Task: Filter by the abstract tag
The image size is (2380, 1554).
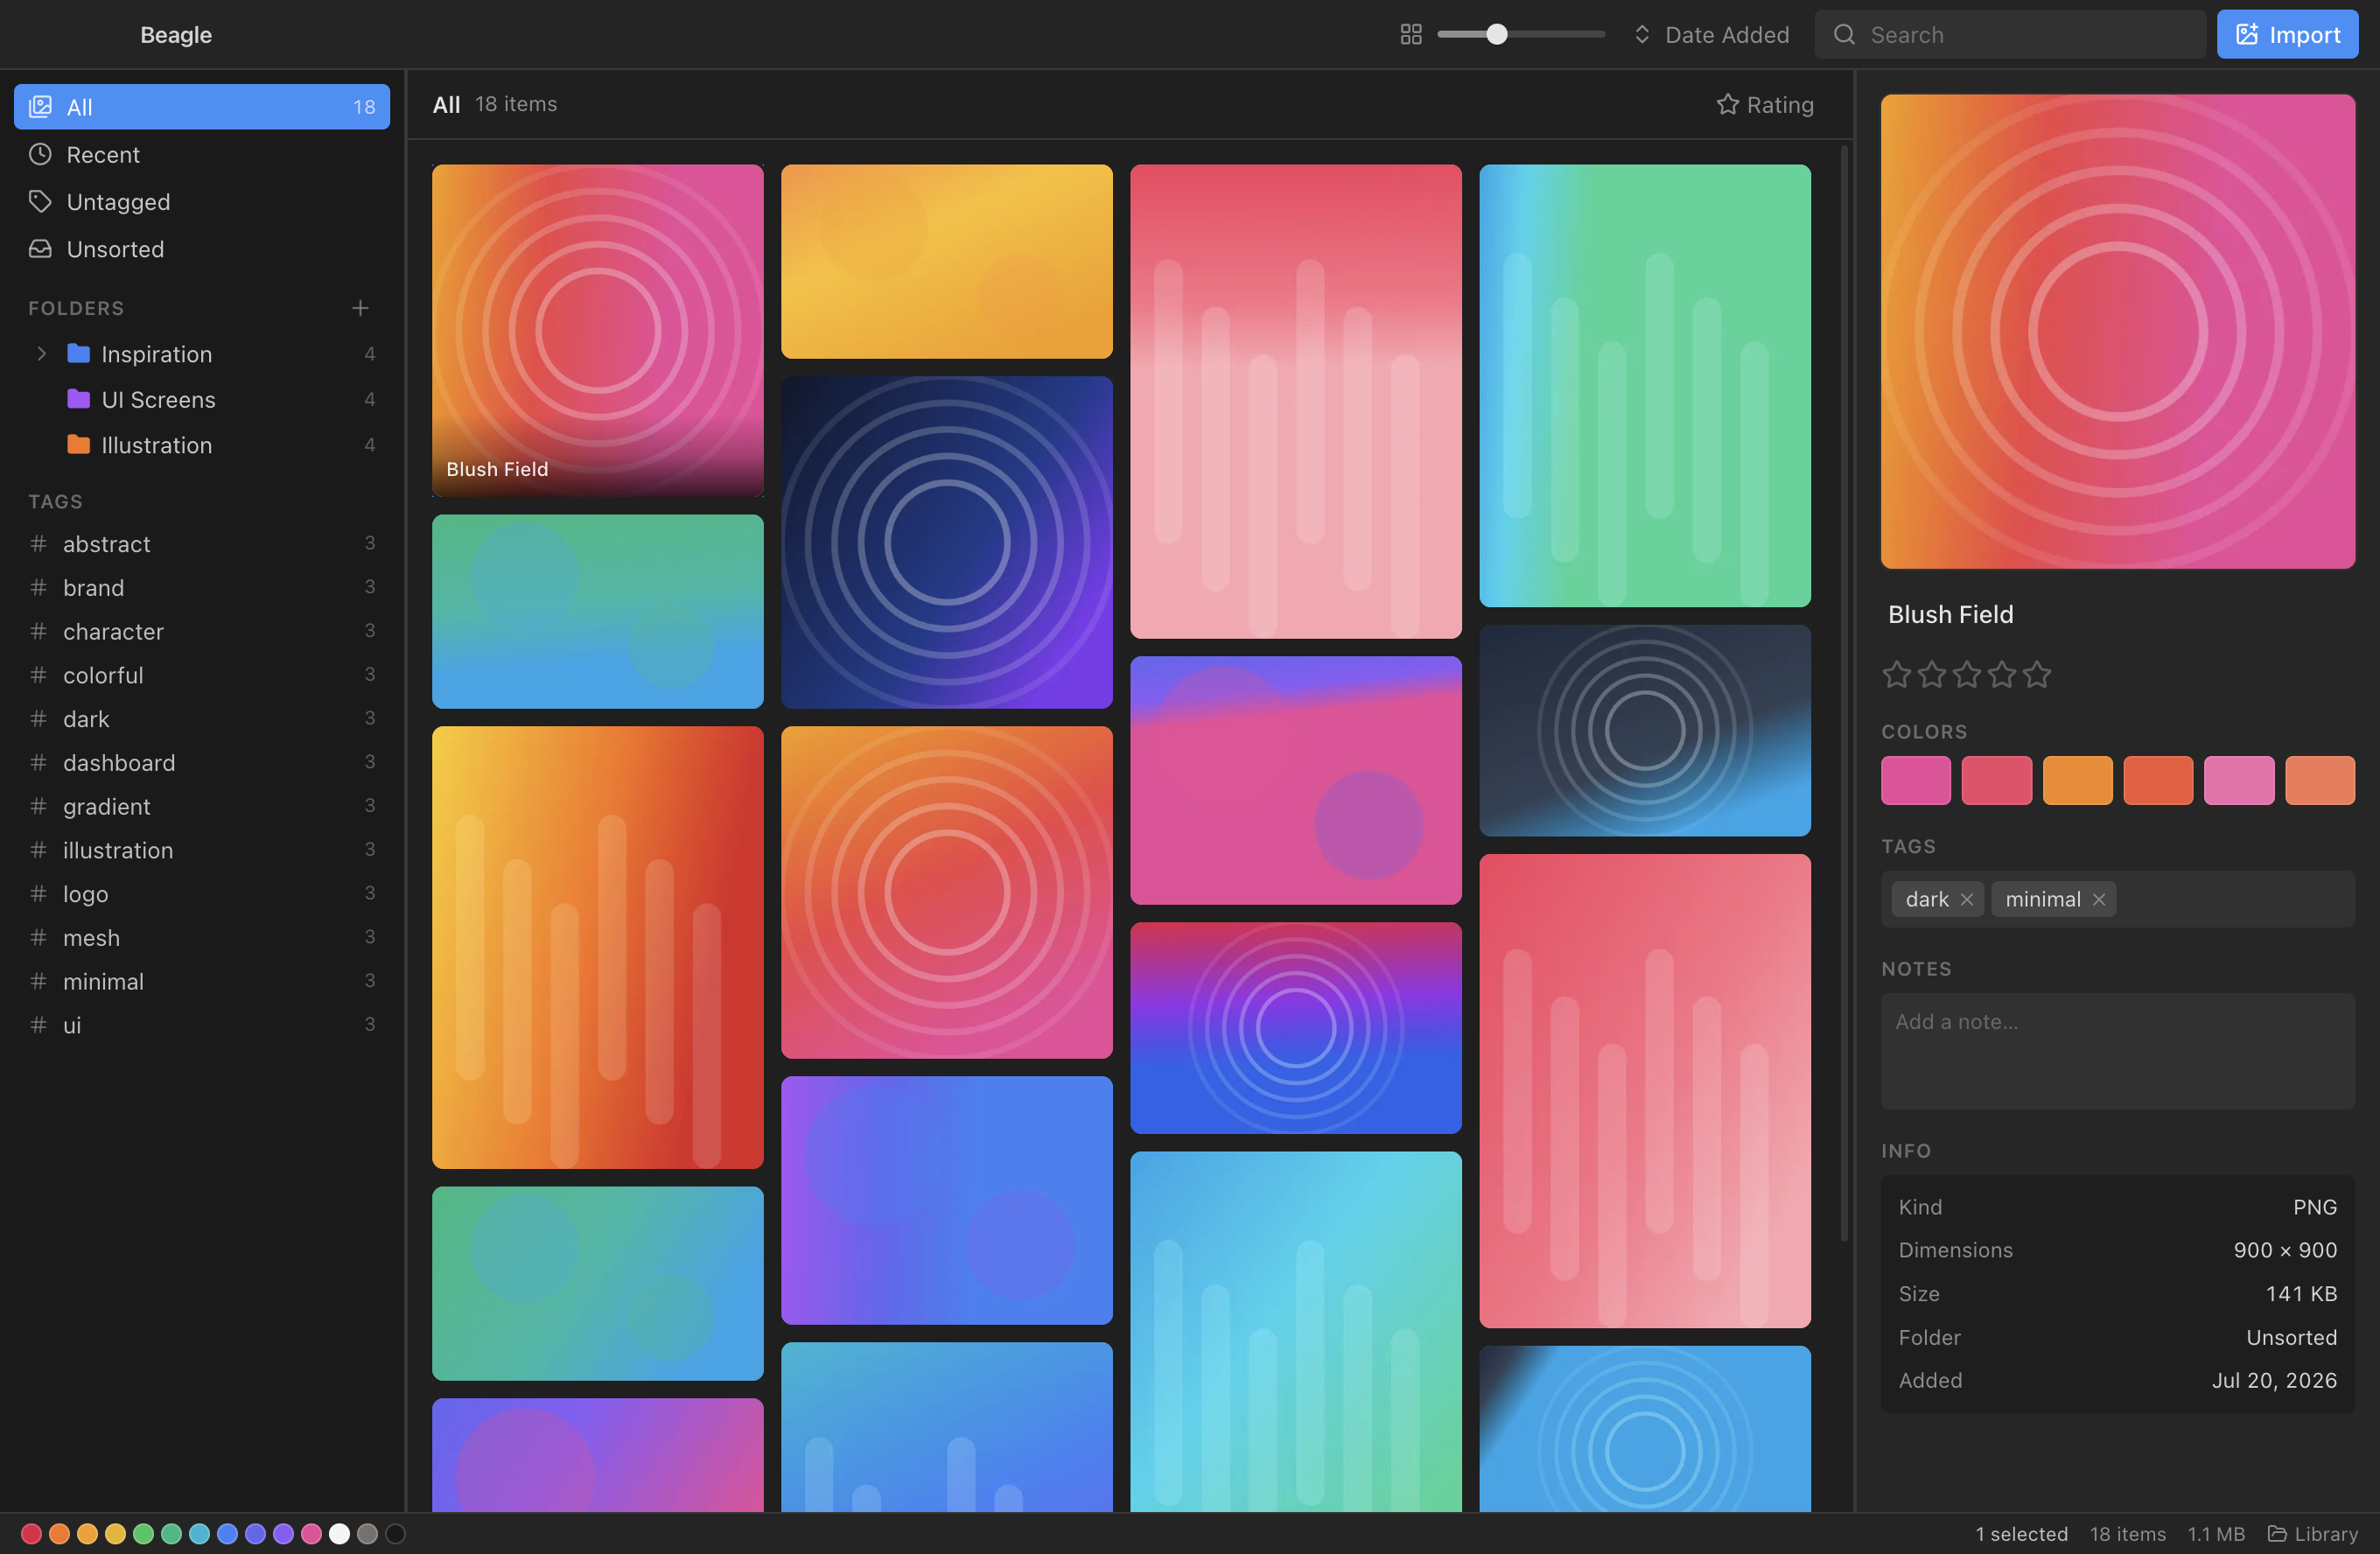Action: tap(202, 544)
